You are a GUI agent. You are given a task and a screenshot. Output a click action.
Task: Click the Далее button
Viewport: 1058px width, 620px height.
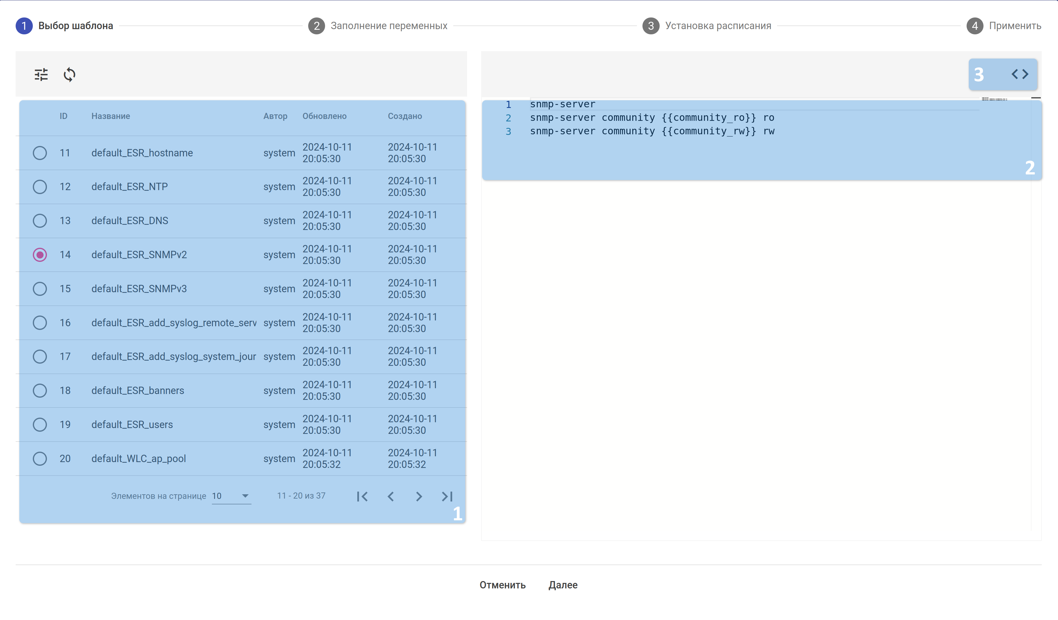click(x=563, y=585)
